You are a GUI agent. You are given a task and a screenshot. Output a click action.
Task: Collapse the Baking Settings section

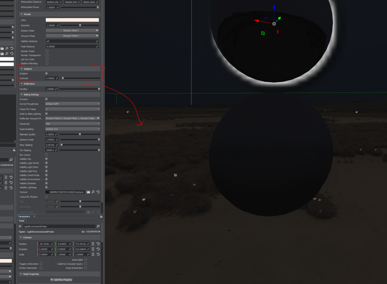click(22, 94)
